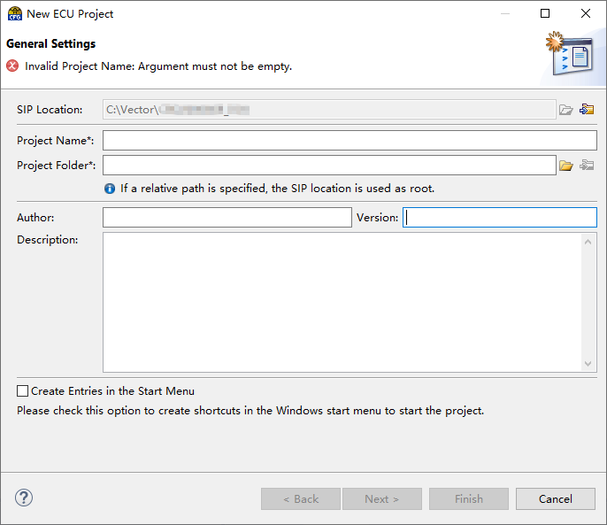This screenshot has height=525, width=607.
Task: Click the Description scrollbar down arrow
Action: tap(589, 363)
